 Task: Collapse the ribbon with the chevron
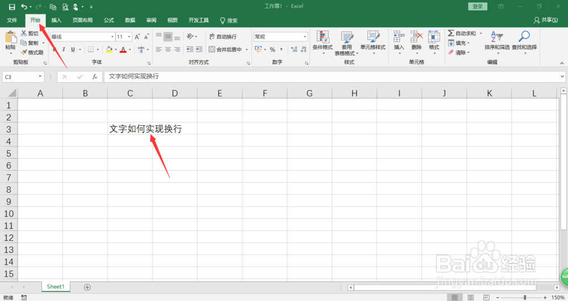click(x=562, y=63)
